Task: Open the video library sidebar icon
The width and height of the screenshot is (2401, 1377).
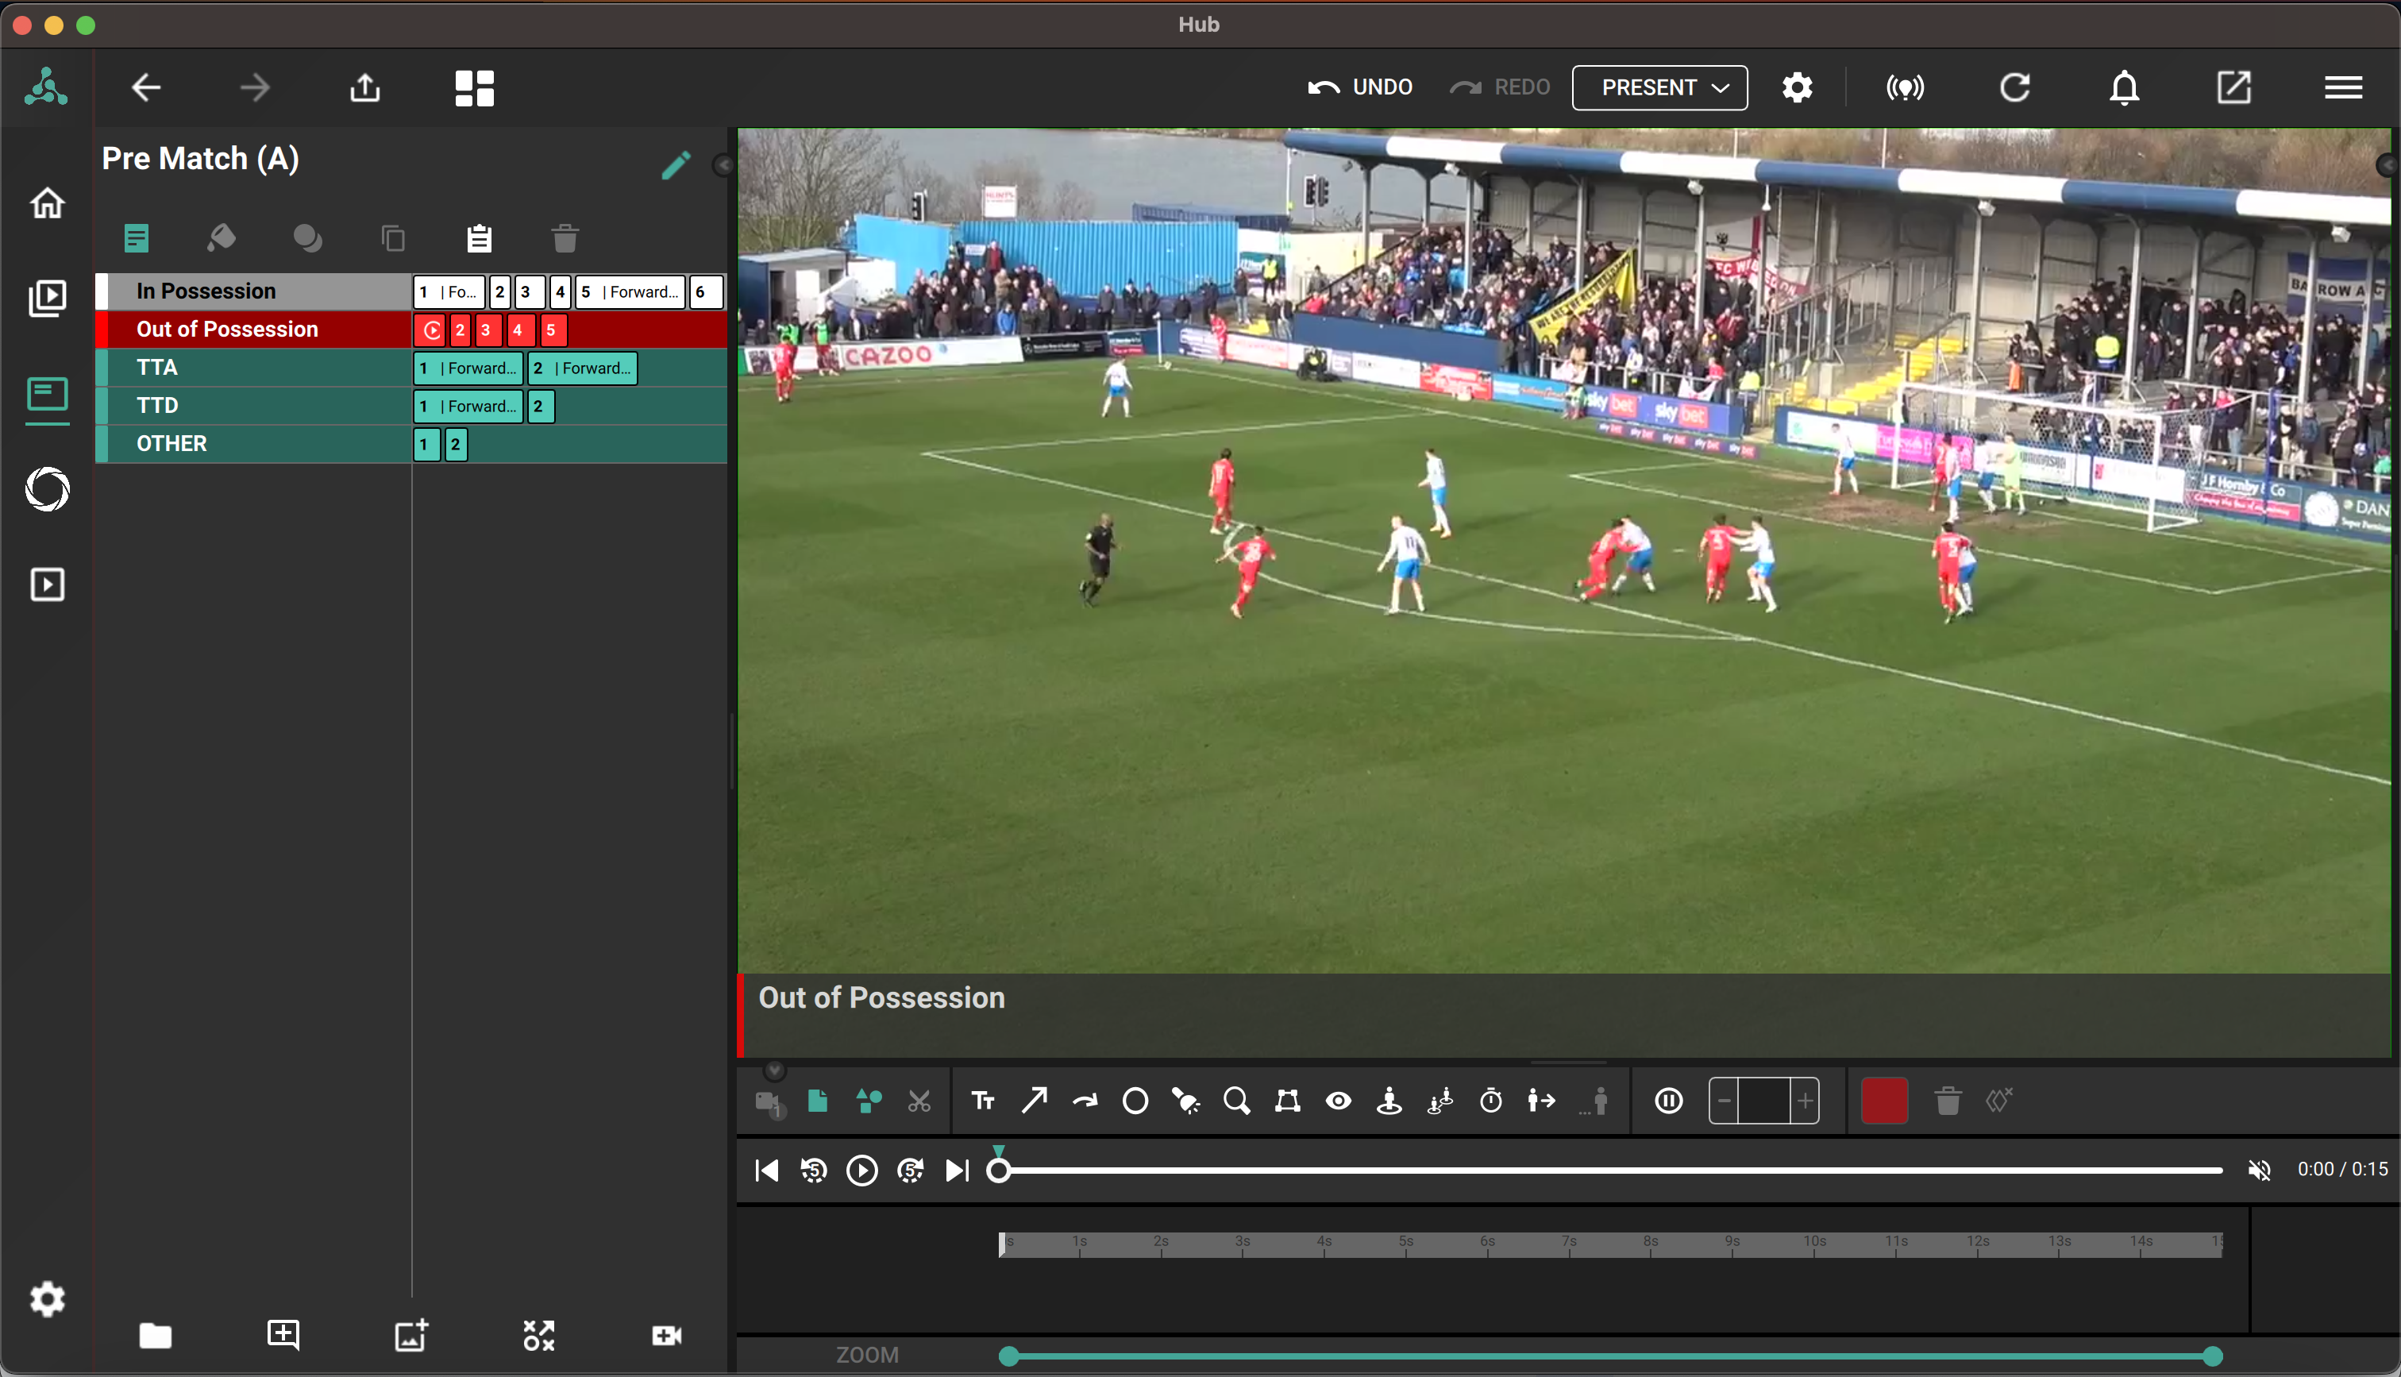Action: [x=46, y=298]
